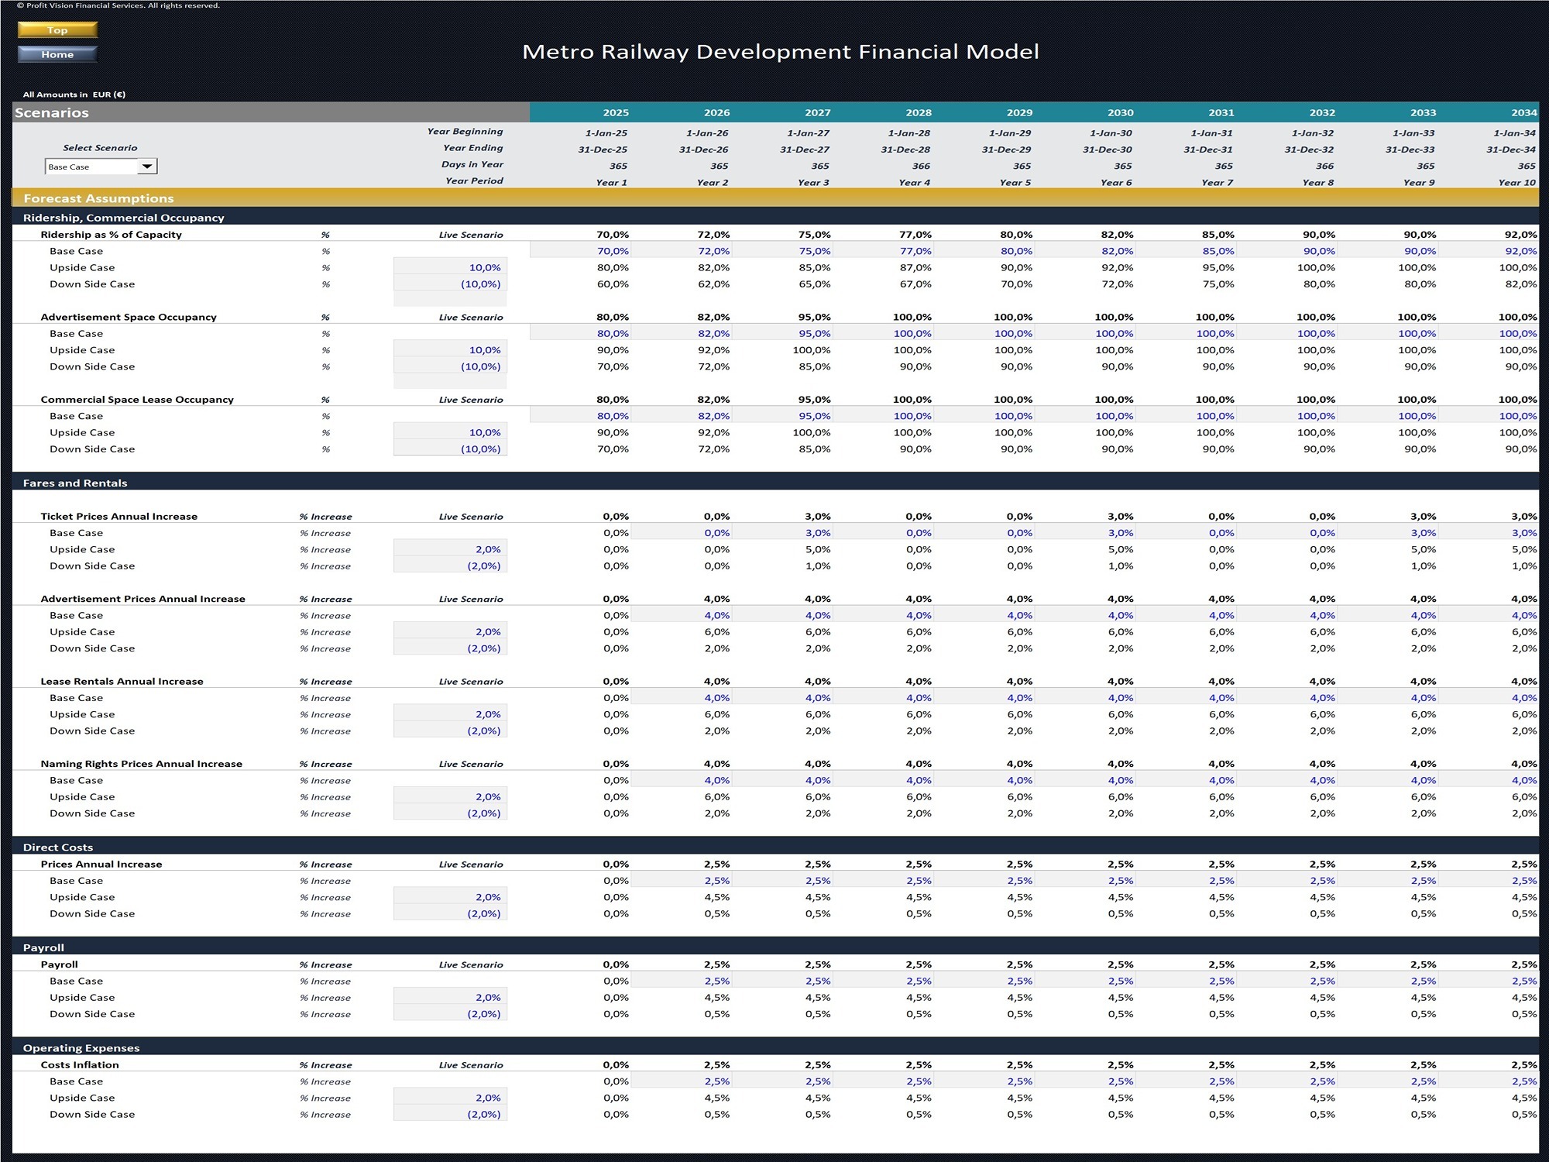Viewport: 1549px width, 1162px height.
Task: Select Naming Rights Base Case 2028 value 4,0%
Action: click(883, 781)
